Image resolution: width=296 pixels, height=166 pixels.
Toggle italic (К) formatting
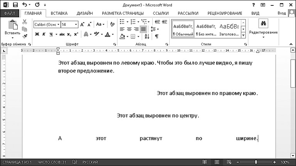(x=44, y=34)
